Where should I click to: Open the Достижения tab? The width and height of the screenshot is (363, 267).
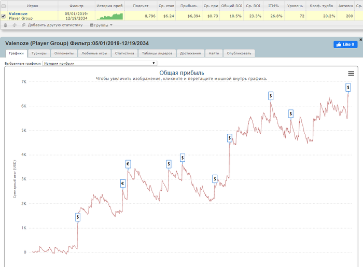[x=190, y=53]
